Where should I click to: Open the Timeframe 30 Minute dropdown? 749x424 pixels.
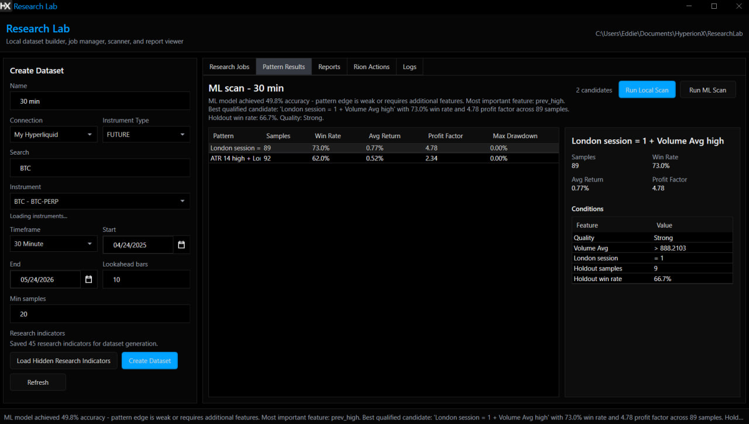point(53,244)
